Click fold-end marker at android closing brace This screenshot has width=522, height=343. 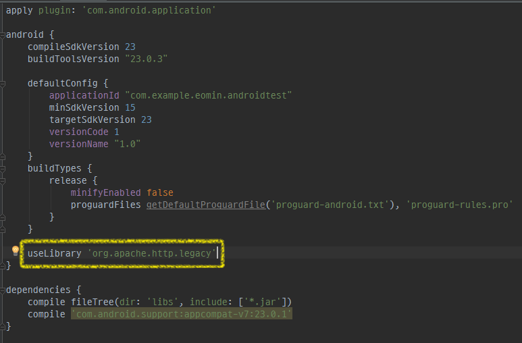[x=2, y=266]
